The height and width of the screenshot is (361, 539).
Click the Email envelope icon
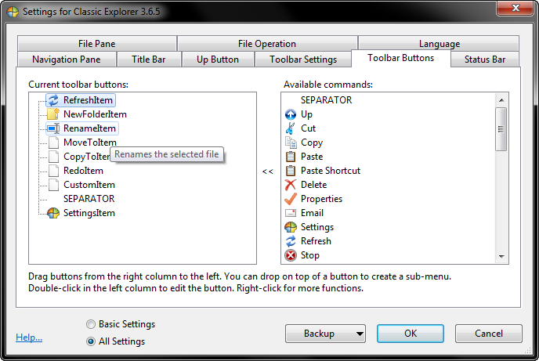click(291, 213)
